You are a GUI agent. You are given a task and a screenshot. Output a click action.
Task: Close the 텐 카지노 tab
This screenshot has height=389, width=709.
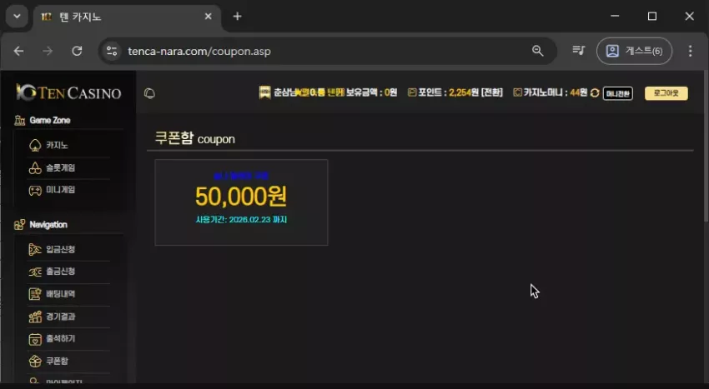click(x=208, y=17)
